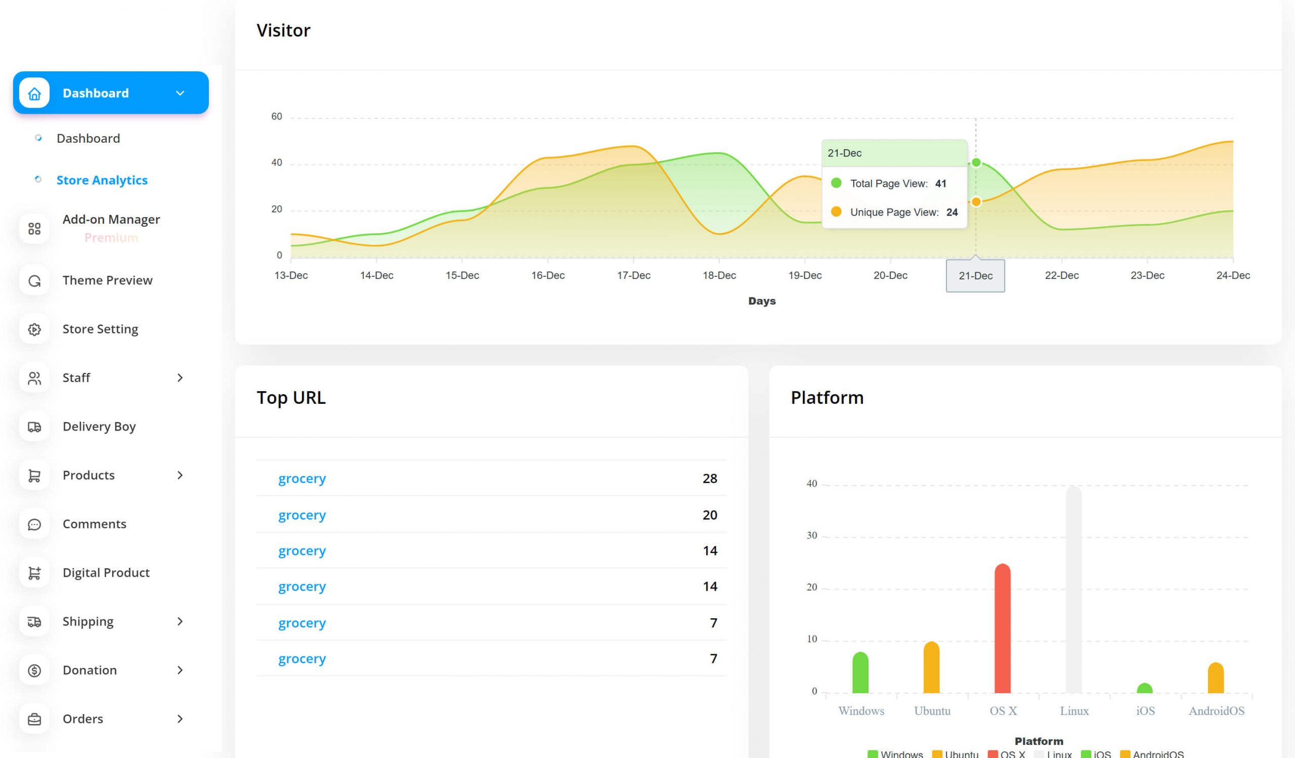Image resolution: width=1295 pixels, height=758 pixels.
Task: Expand the Shipping submenu arrow
Action: click(x=180, y=621)
